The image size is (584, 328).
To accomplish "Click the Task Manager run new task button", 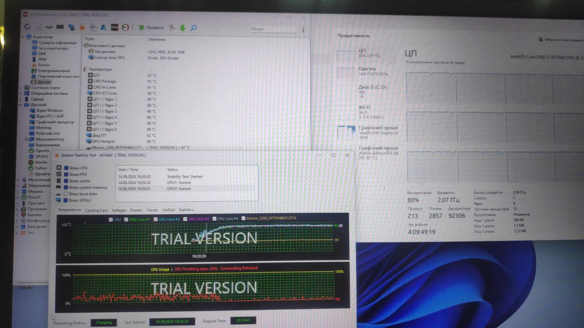I will (561, 40).
